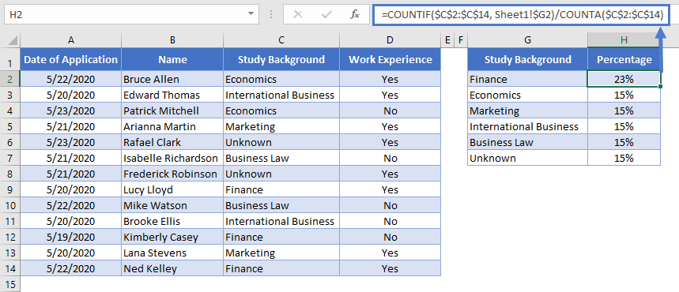Select column G header
This screenshot has width=679, height=292.
pyautogui.click(x=527, y=40)
